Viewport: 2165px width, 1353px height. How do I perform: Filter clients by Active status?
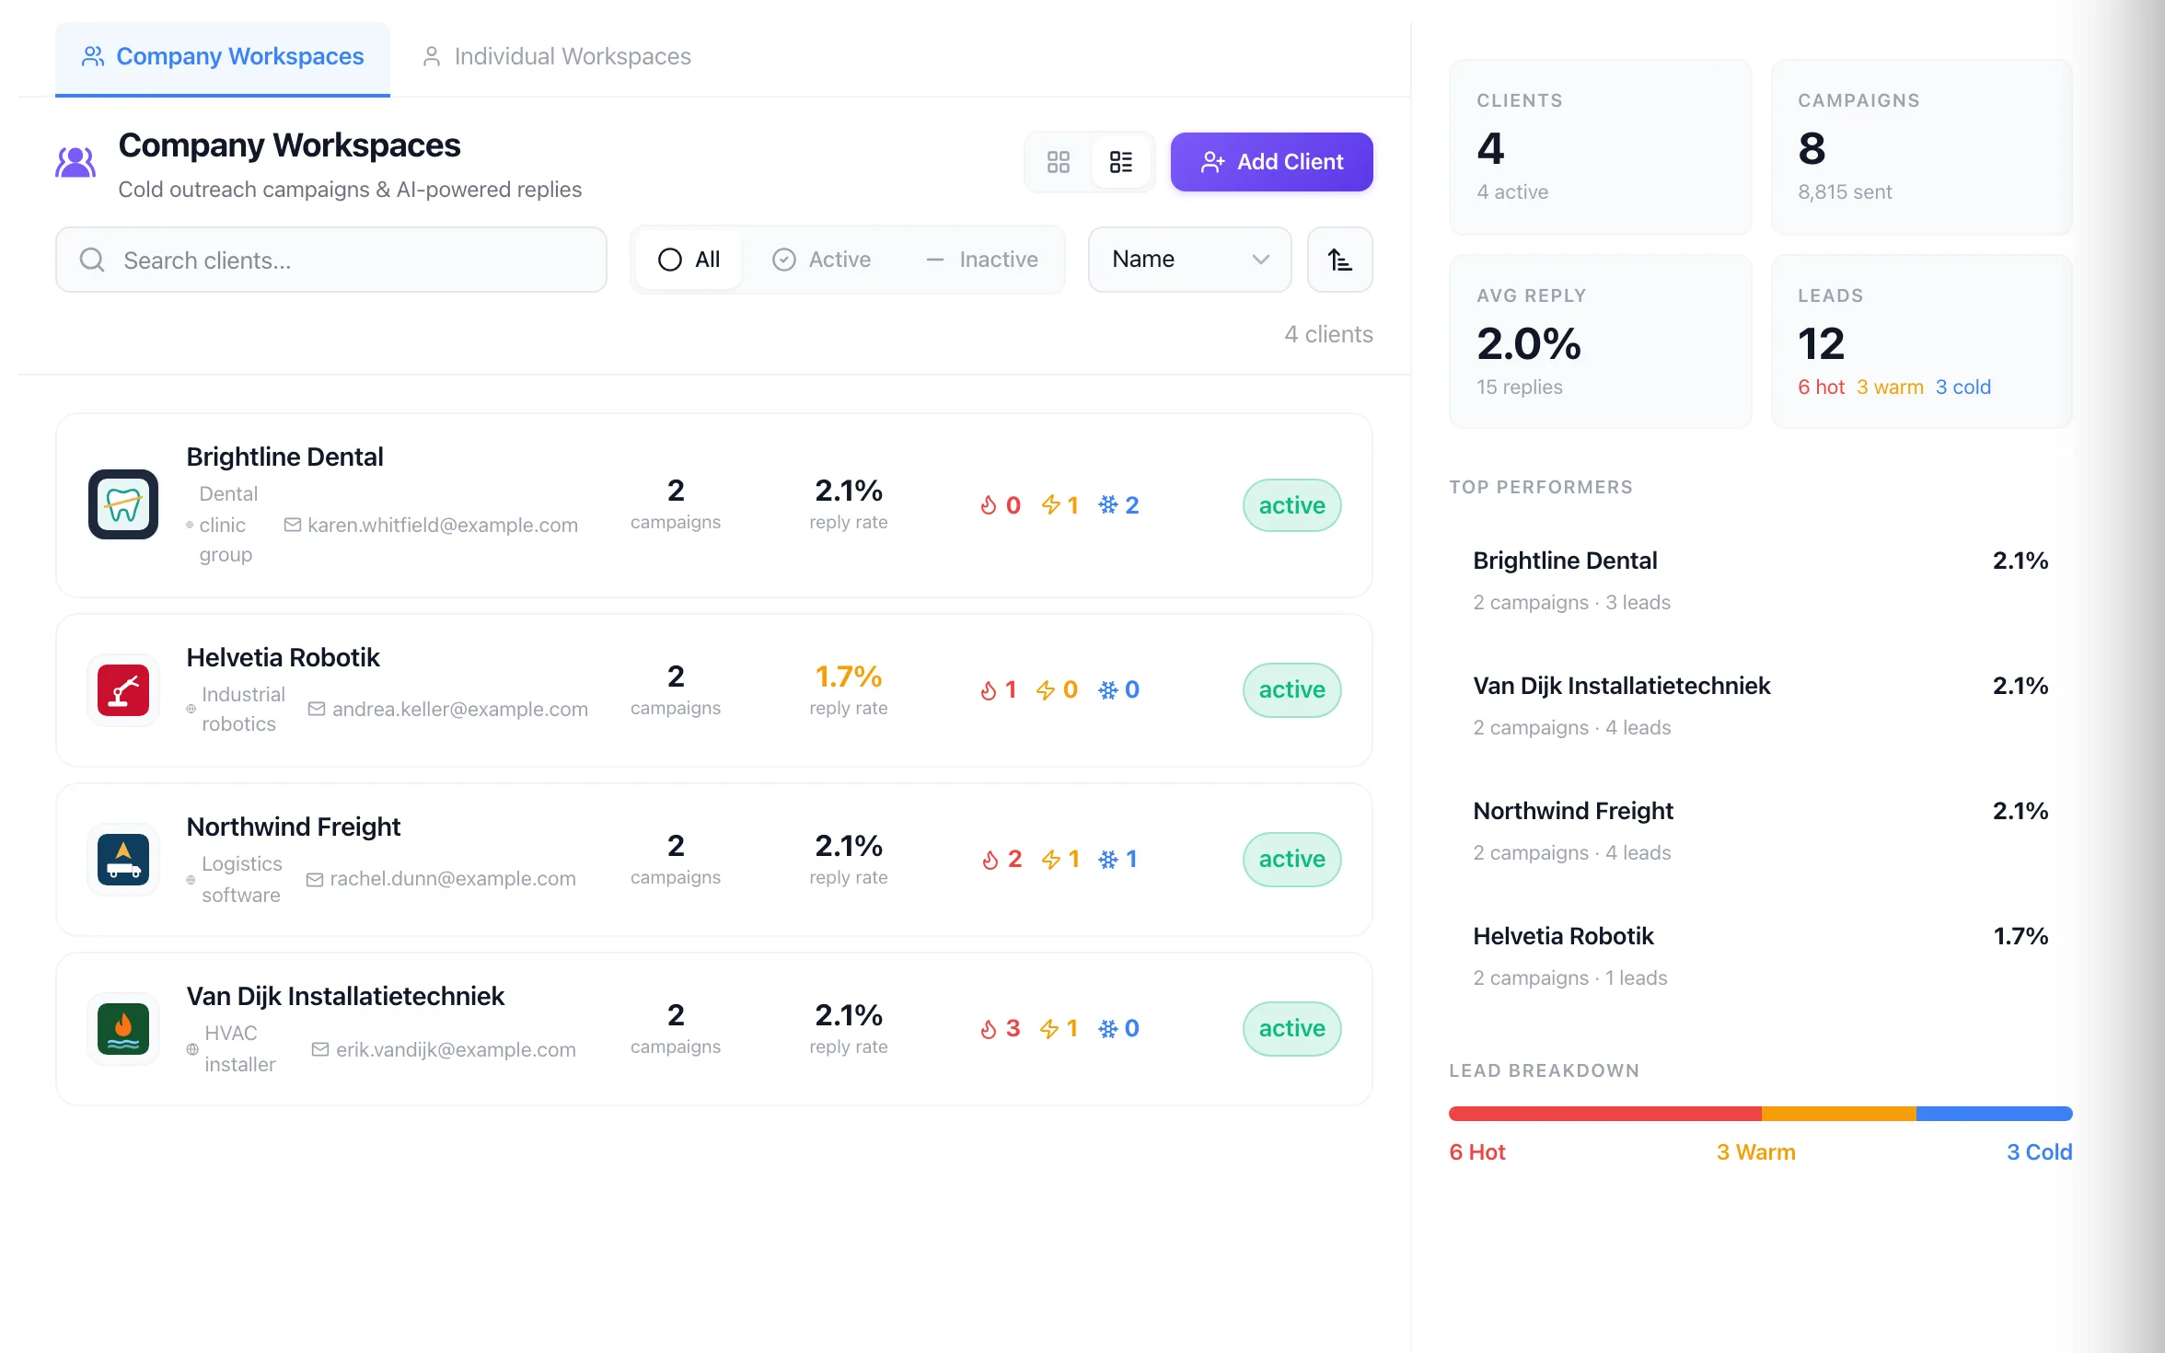click(821, 260)
